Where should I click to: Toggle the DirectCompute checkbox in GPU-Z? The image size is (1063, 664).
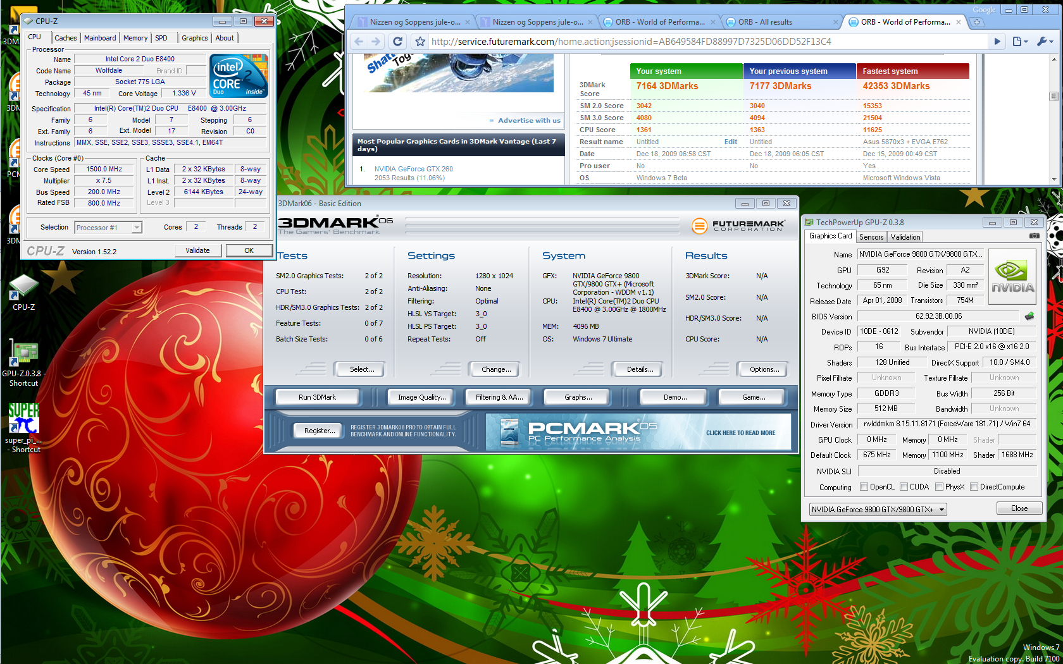click(x=974, y=487)
